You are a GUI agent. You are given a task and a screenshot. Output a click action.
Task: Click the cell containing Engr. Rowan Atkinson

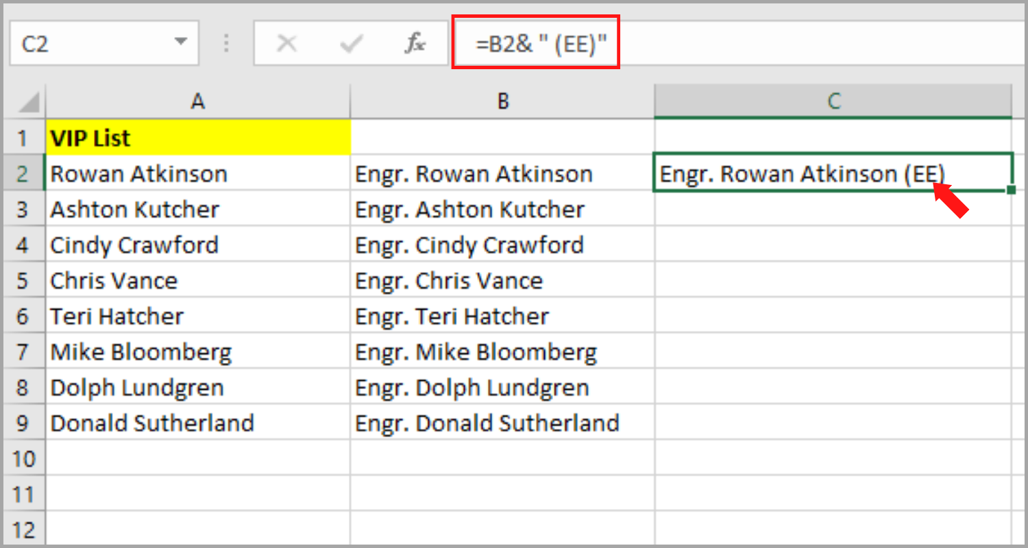[x=502, y=173]
